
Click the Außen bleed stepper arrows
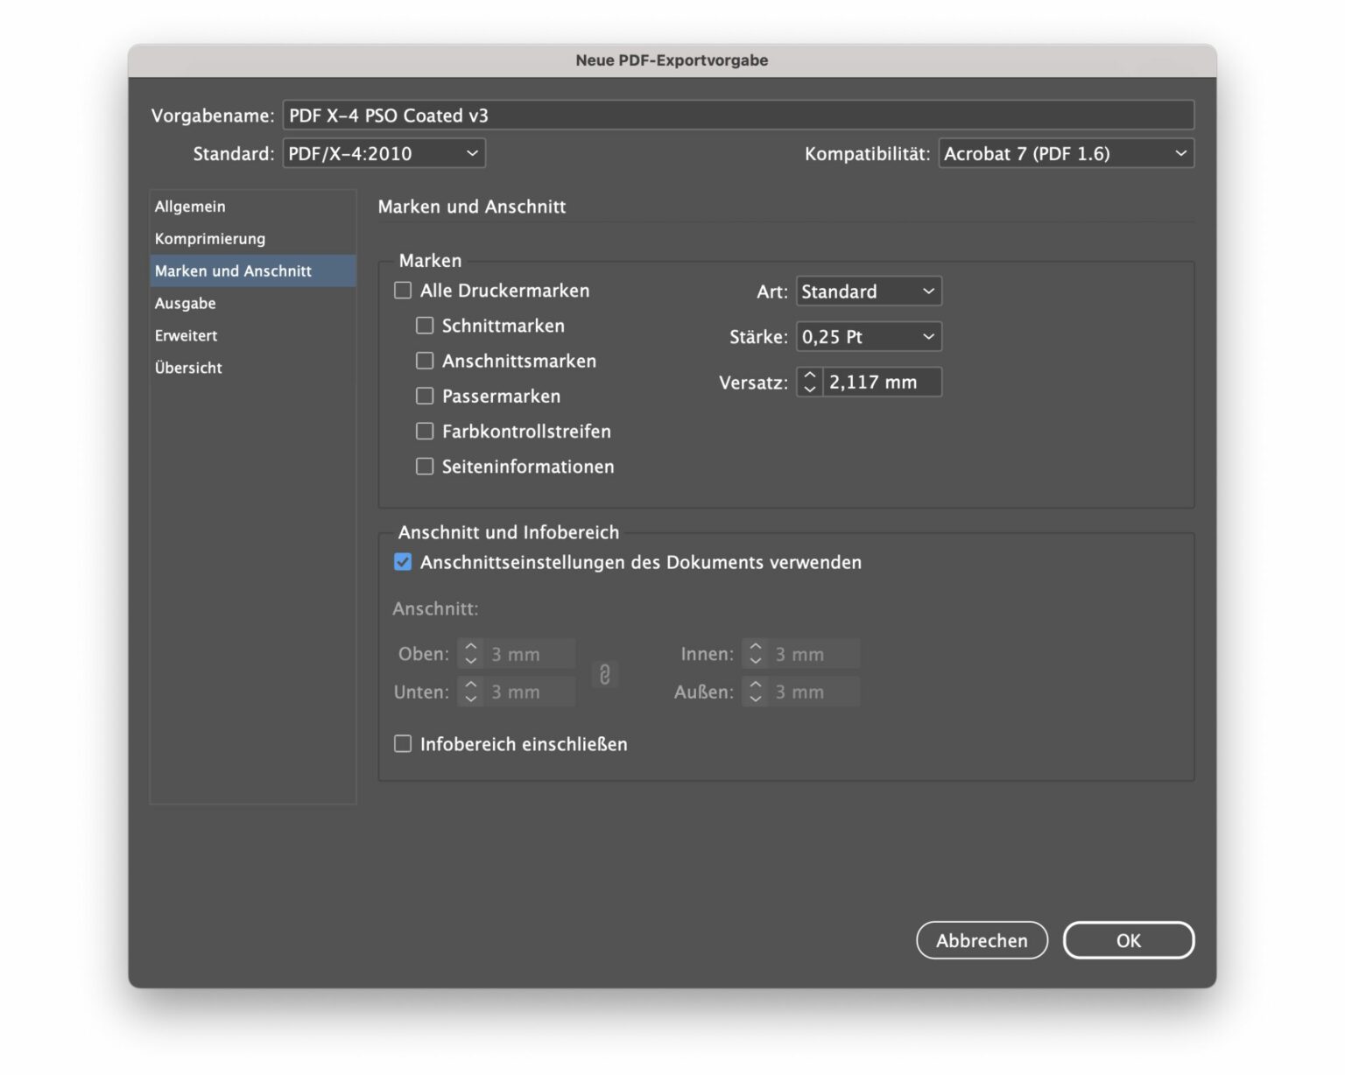(x=756, y=692)
